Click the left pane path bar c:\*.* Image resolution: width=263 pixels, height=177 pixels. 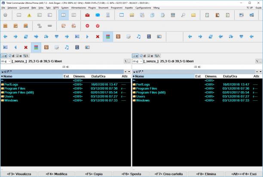(x=62, y=72)
